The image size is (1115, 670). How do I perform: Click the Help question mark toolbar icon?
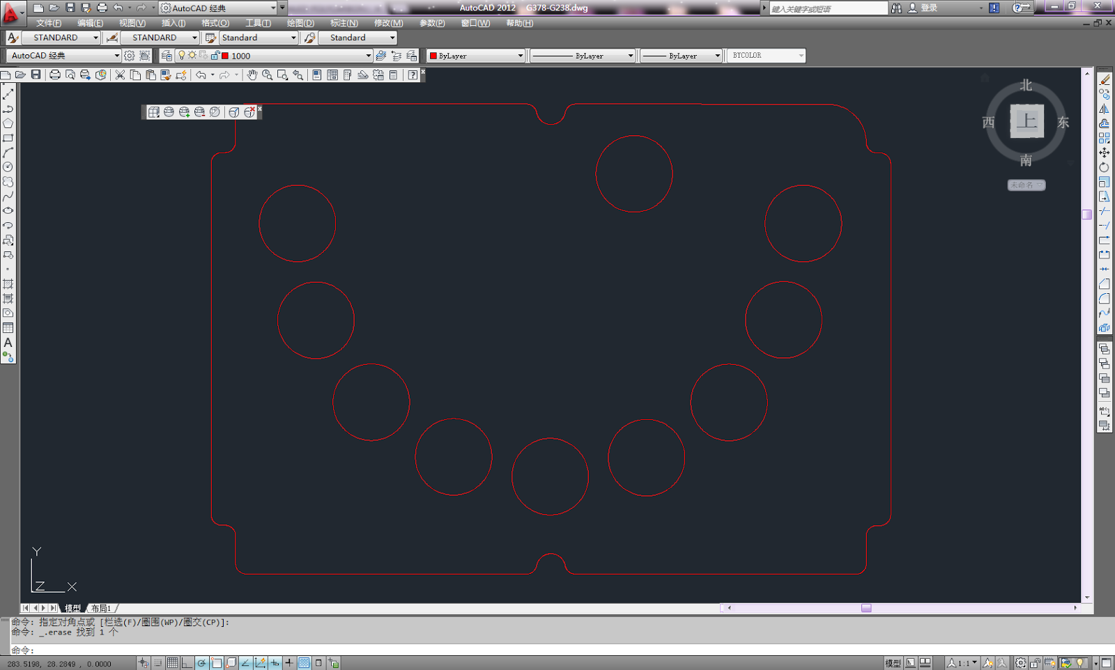pyautogui.click(x=413, y=75)
